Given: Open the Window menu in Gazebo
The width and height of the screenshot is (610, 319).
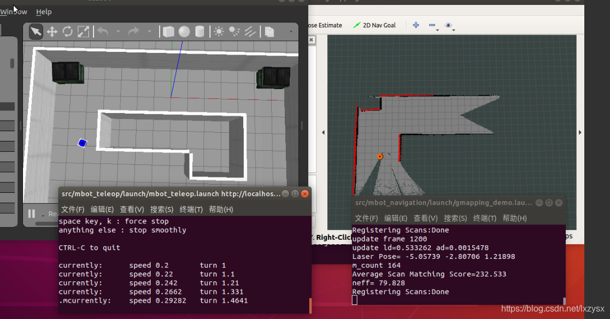Looking at the screenshot, I should (x=14, y=11).
